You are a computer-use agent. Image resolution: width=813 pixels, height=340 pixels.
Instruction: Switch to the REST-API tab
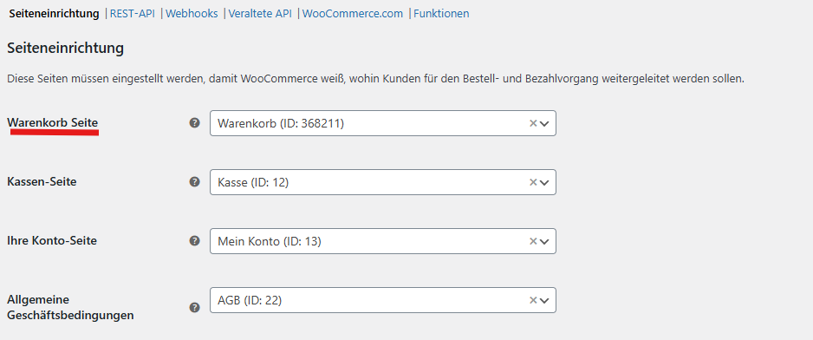tap(133, 14)
